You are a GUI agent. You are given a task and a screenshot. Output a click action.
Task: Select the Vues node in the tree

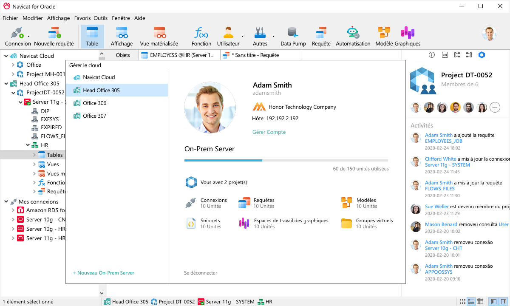click(53, 164)
